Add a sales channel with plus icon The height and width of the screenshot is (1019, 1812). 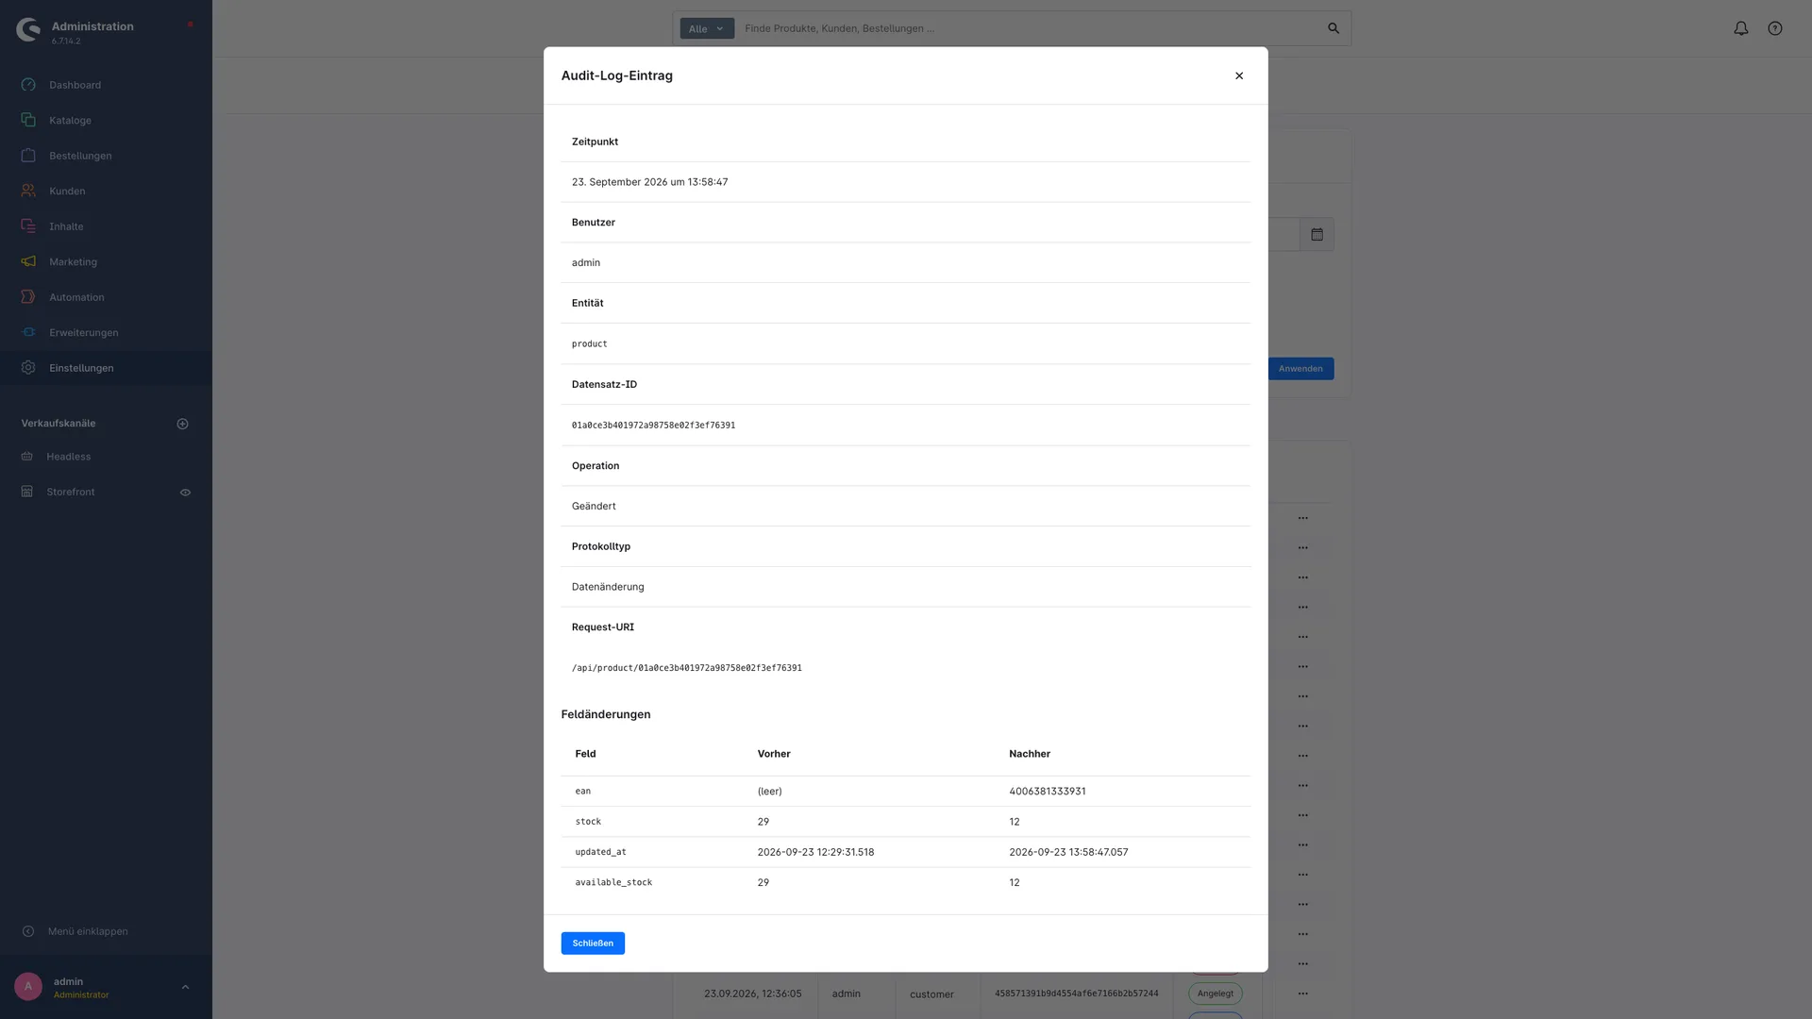[x=183, y=424]
